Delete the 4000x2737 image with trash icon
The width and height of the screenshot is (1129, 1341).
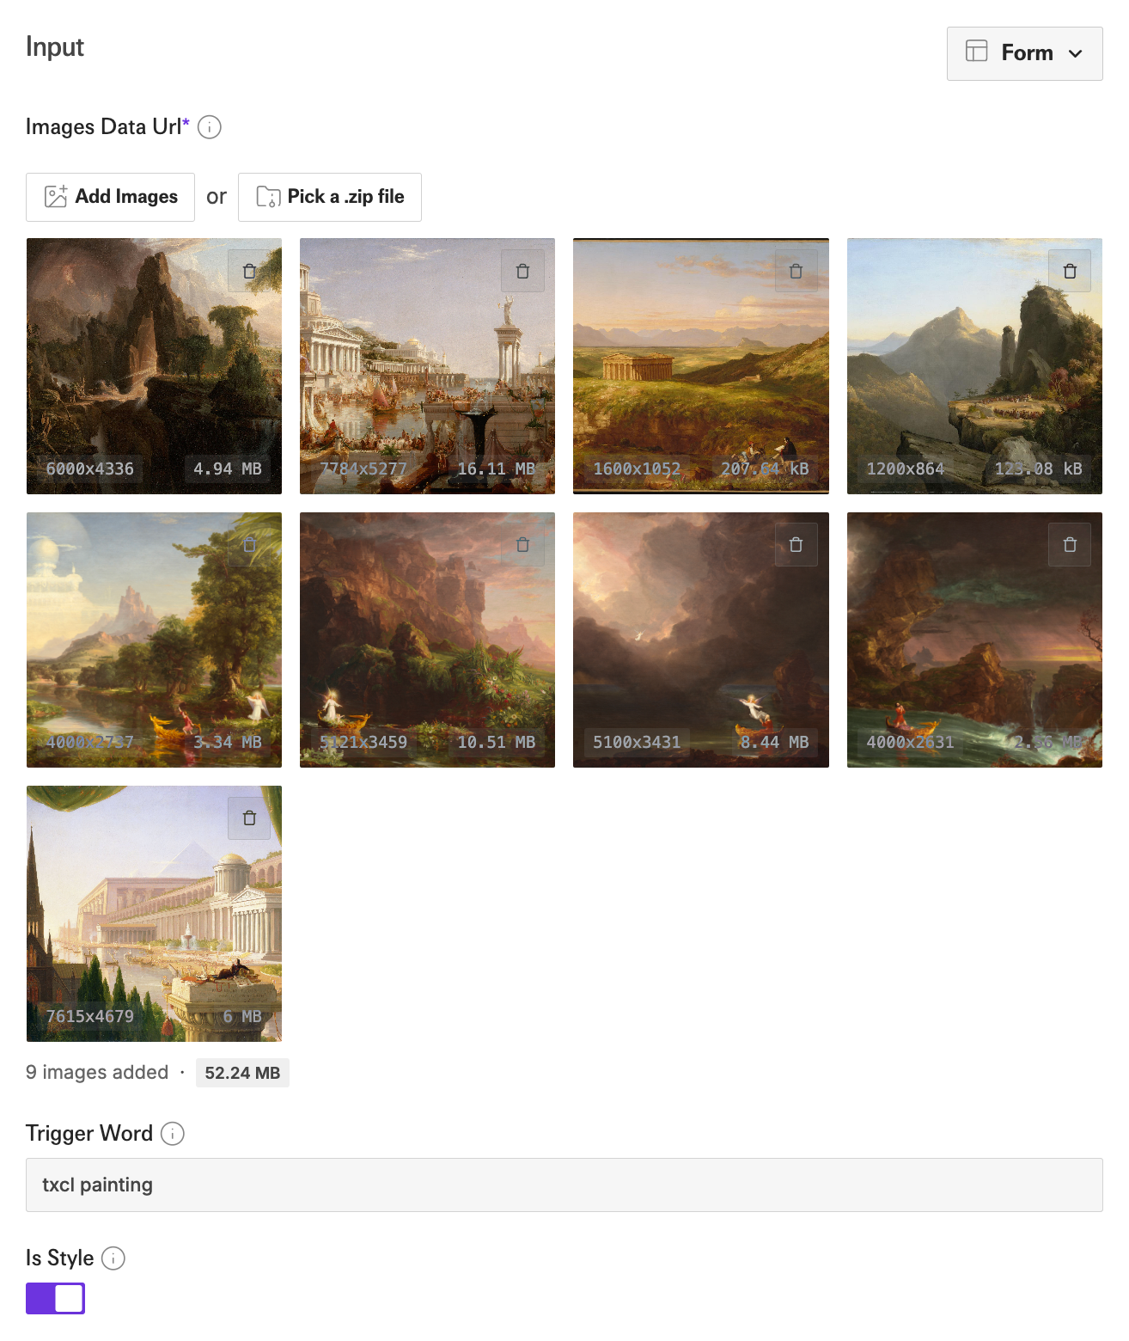[249, 544]
